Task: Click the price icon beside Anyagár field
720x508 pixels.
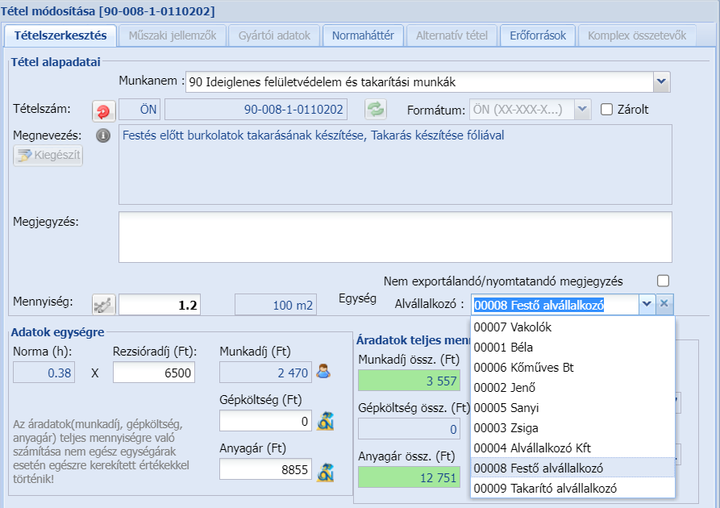Action: tap(325, 470)
